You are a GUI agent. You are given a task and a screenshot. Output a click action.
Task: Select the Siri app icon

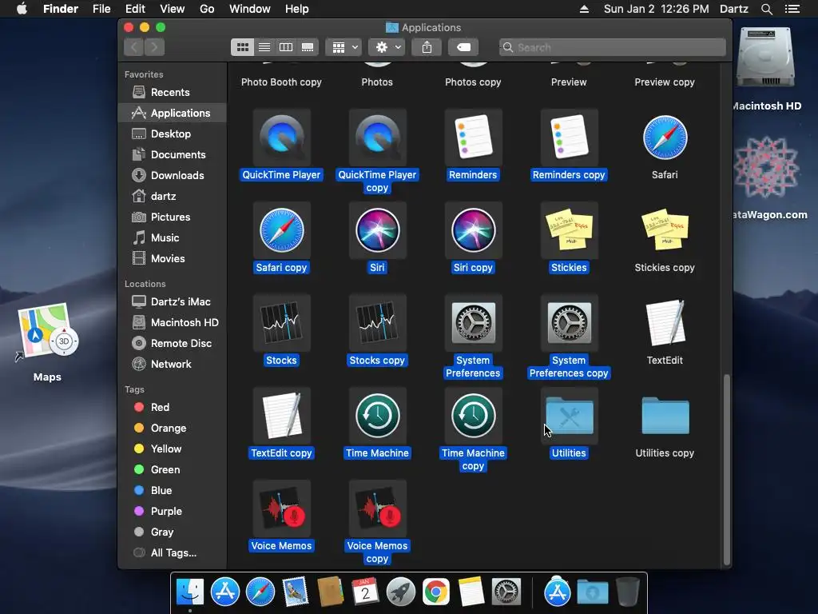click(377, 230)
